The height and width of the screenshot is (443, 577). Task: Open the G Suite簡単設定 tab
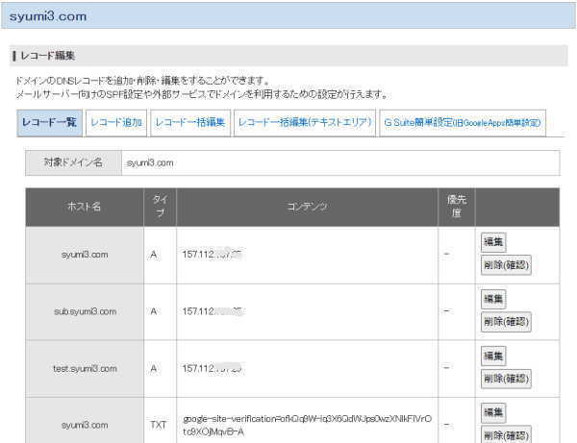coord(463,123)
